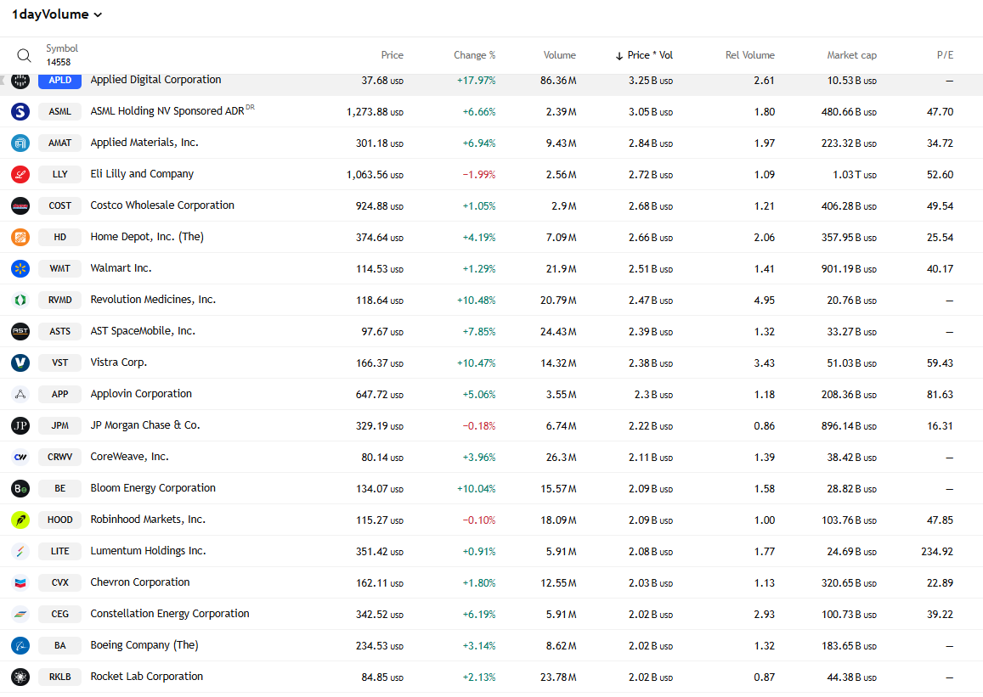Click the Eli Lilly and Company name
The image size is (983, 697).
coord(142,173)
